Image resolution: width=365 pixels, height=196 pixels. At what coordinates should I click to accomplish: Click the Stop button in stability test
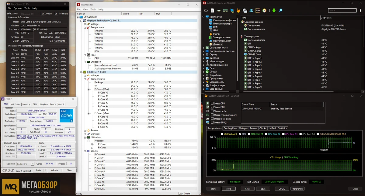click(x=228, y=189)
